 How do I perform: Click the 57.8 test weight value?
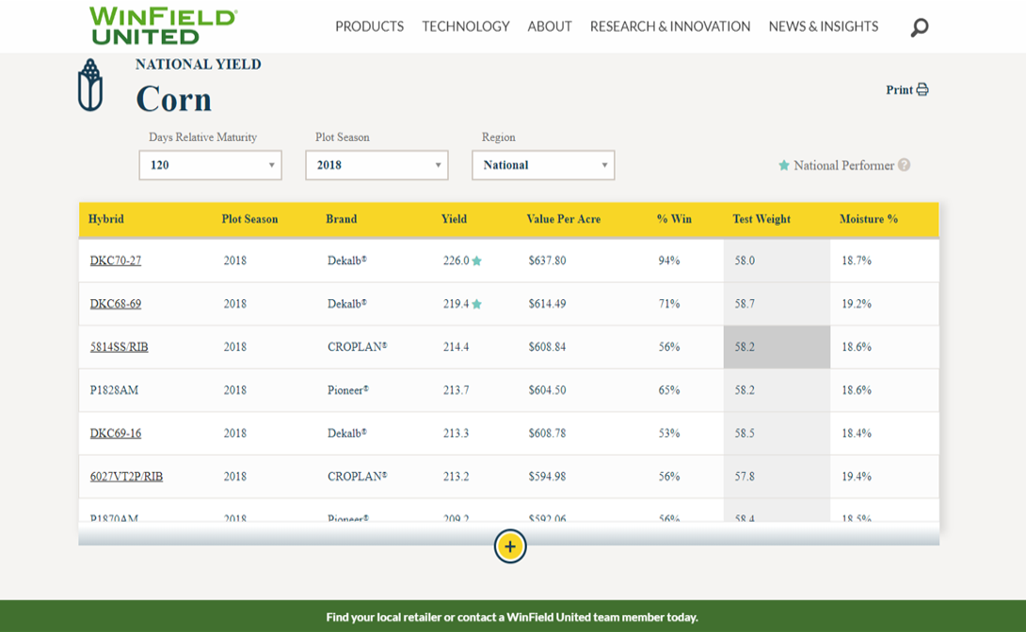tap(744, 476)
